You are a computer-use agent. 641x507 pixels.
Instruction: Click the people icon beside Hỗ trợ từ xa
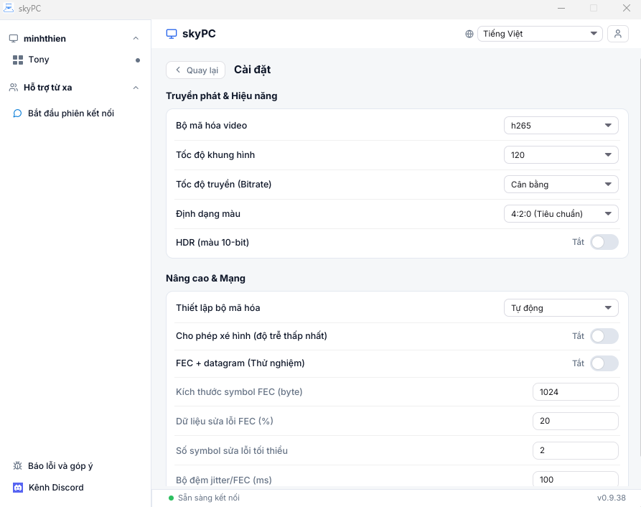tap(14, 88)
